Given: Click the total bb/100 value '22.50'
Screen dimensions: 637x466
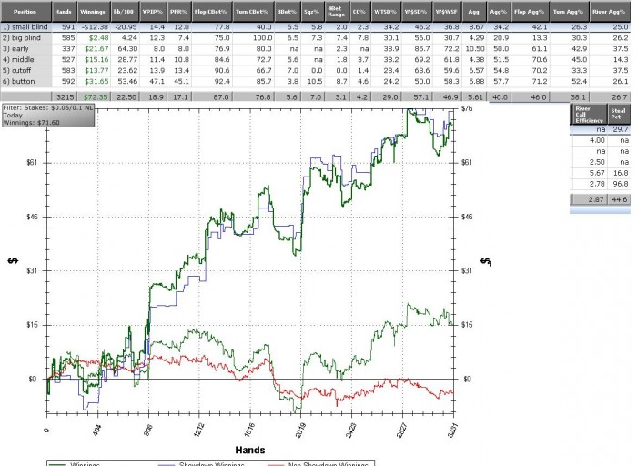Looking at the screenshot, I should click(x=127, y=97).
